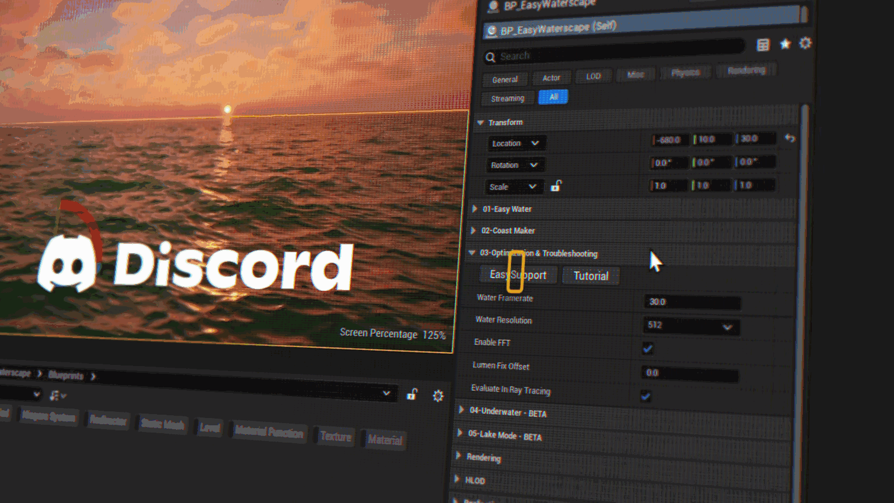Viewport: 894px width, 503px height.
Task: Toggle the Material Function filter
Action: [269, 431]
